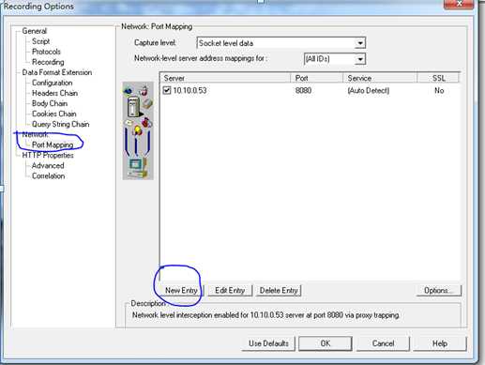Image resolution: width=485 pixels, height=365 pixels.
Task: Select the 10.10.0.53 server row
Action: (310, 90)
